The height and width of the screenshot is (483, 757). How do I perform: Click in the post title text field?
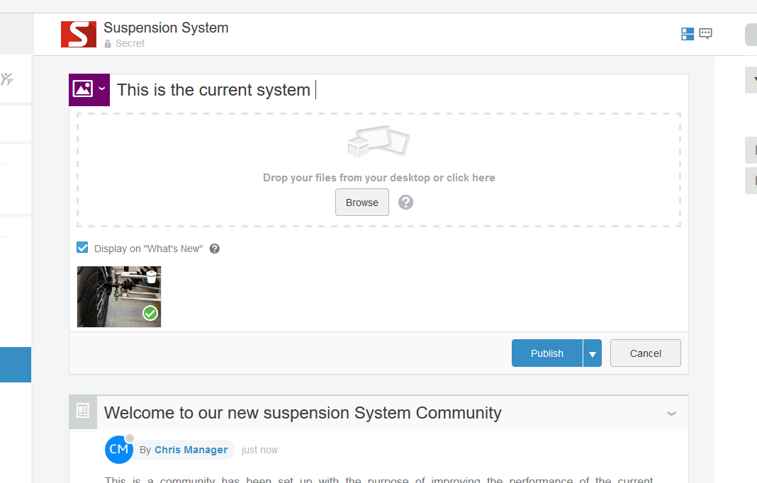coord(397,90)
